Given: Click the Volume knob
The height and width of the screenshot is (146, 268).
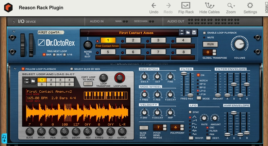Looking at the screenshot, I should coord(239,44).
